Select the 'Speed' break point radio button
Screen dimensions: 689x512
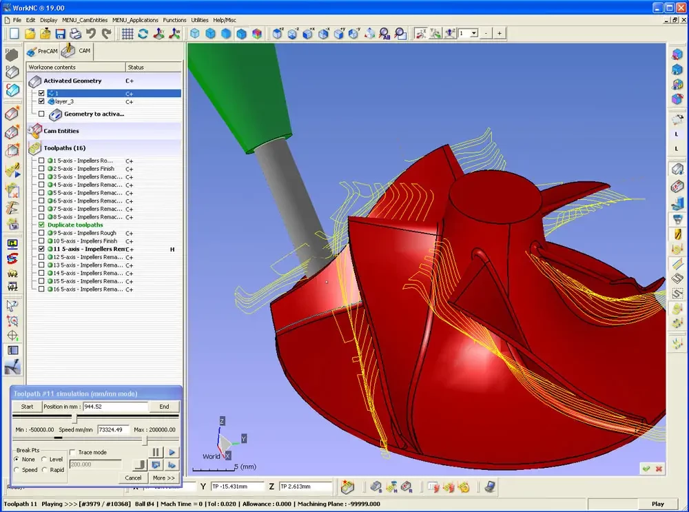(x=17, y=470)
